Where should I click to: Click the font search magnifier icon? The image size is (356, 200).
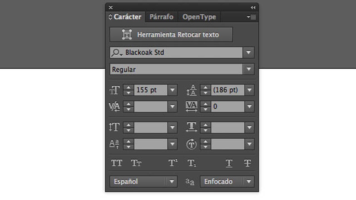pyautogui.click(x=116, y=52)
